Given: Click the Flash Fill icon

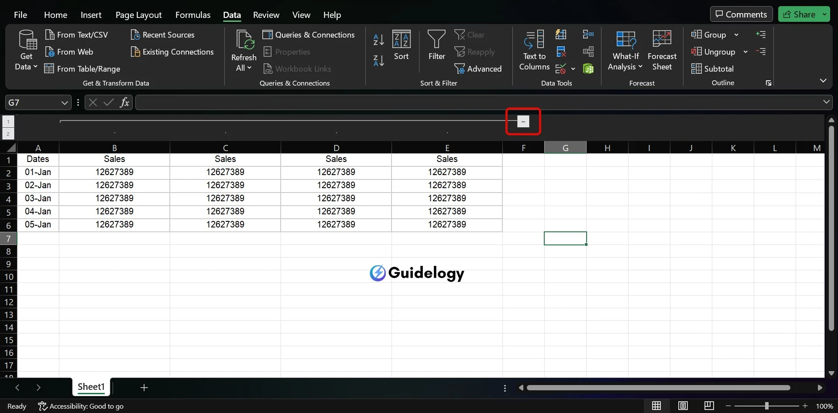Looking at the screenshot, I should coord(561,34).
